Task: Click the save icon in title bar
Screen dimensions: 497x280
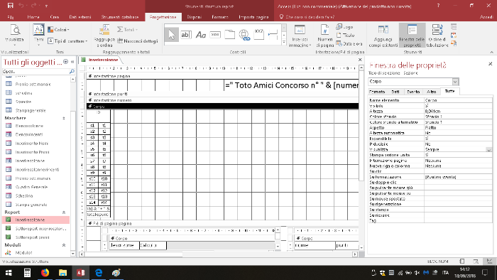Action: [x=11, y=6]
